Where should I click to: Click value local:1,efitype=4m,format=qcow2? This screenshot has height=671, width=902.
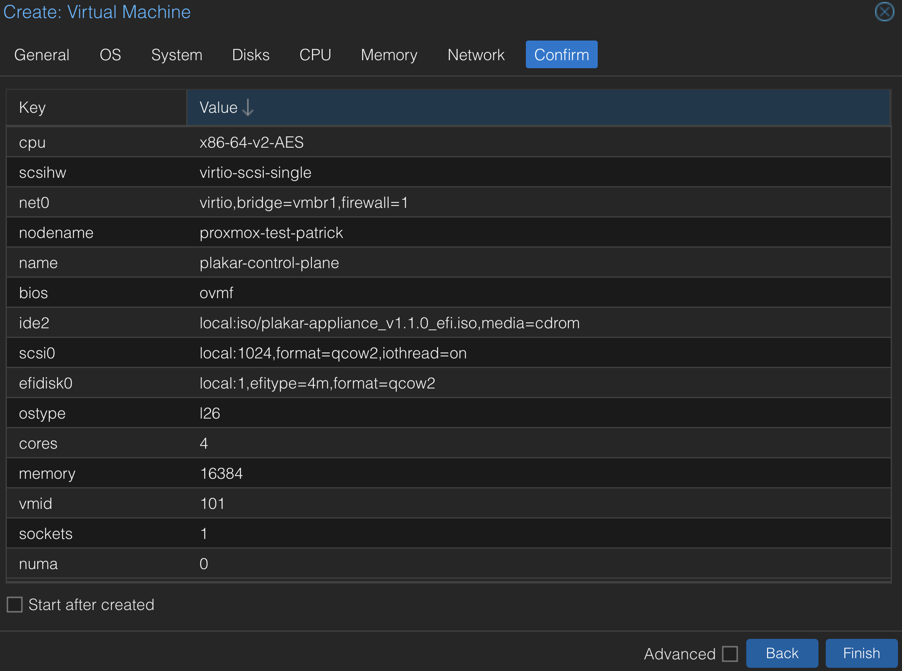point(317,383)
